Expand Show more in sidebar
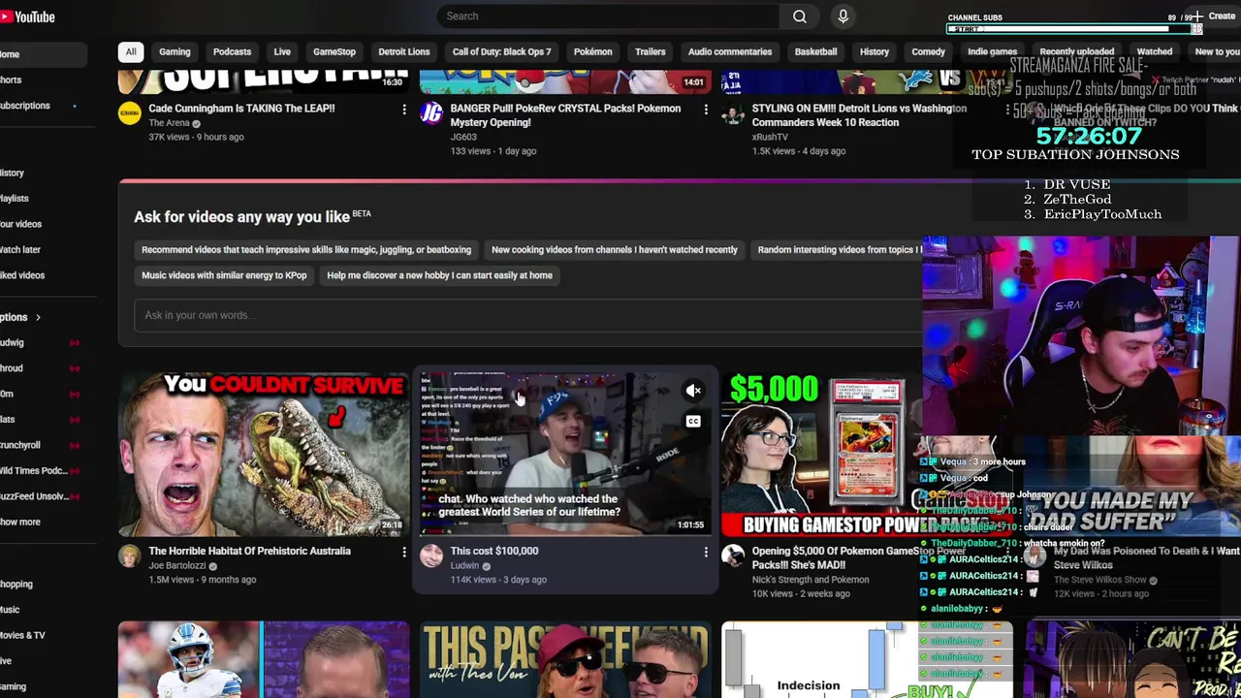Screen dimensions: 1241x698 (20, 522)
